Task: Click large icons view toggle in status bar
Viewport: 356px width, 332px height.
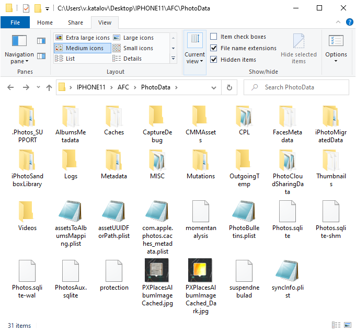Action: click(x=347, y=326)
